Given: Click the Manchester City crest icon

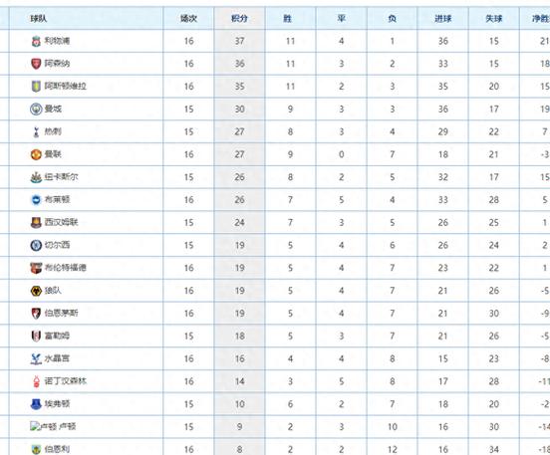Looking at the screenshot, I should coord(36,109).
